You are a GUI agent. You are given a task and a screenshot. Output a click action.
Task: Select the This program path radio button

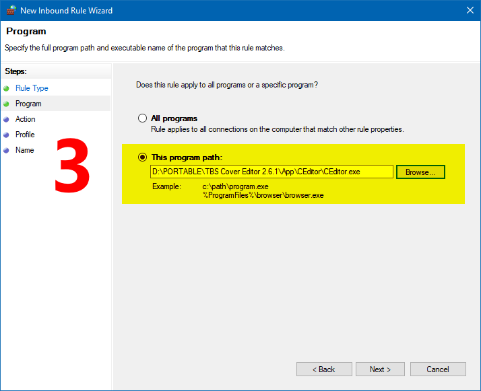142,157
